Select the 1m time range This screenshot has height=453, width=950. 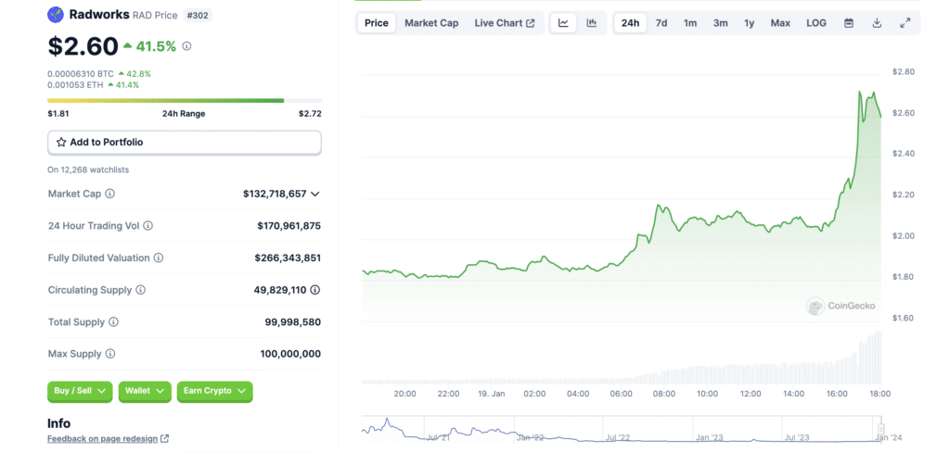click(x=690, y=23)
